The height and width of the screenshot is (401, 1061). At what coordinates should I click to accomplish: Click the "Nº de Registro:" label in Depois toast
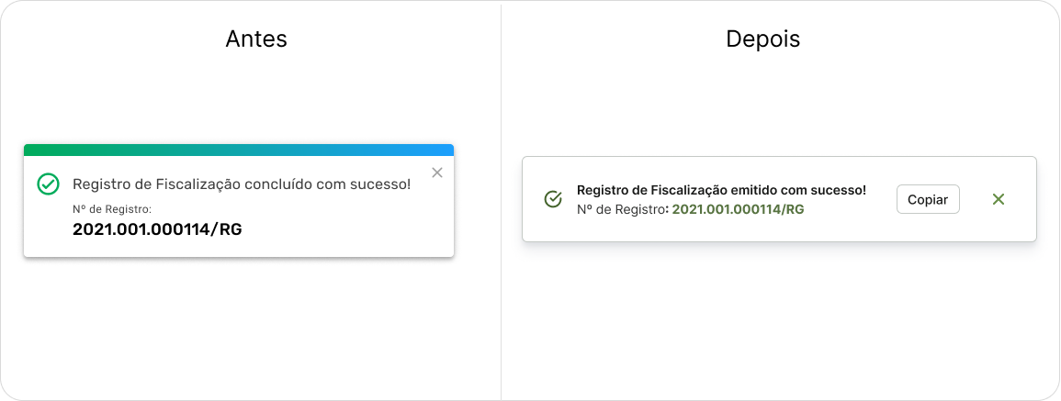click(x=622, y=209)
